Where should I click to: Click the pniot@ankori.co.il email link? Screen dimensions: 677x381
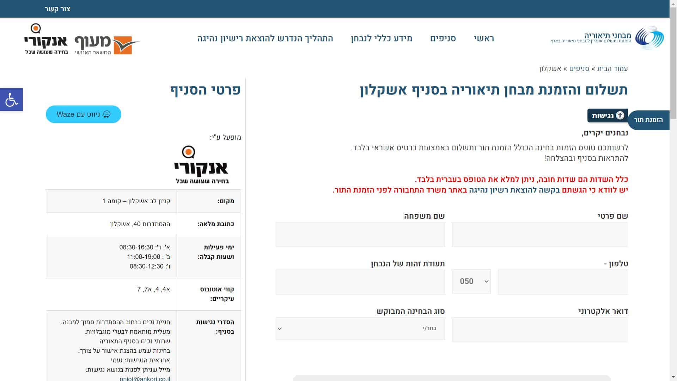145,378
